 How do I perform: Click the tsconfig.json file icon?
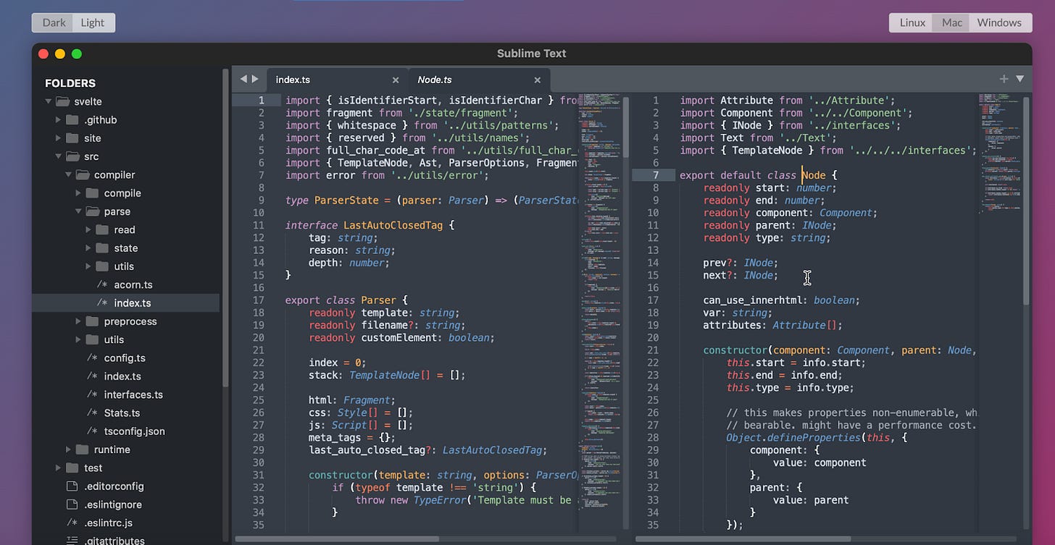(92, 431)
